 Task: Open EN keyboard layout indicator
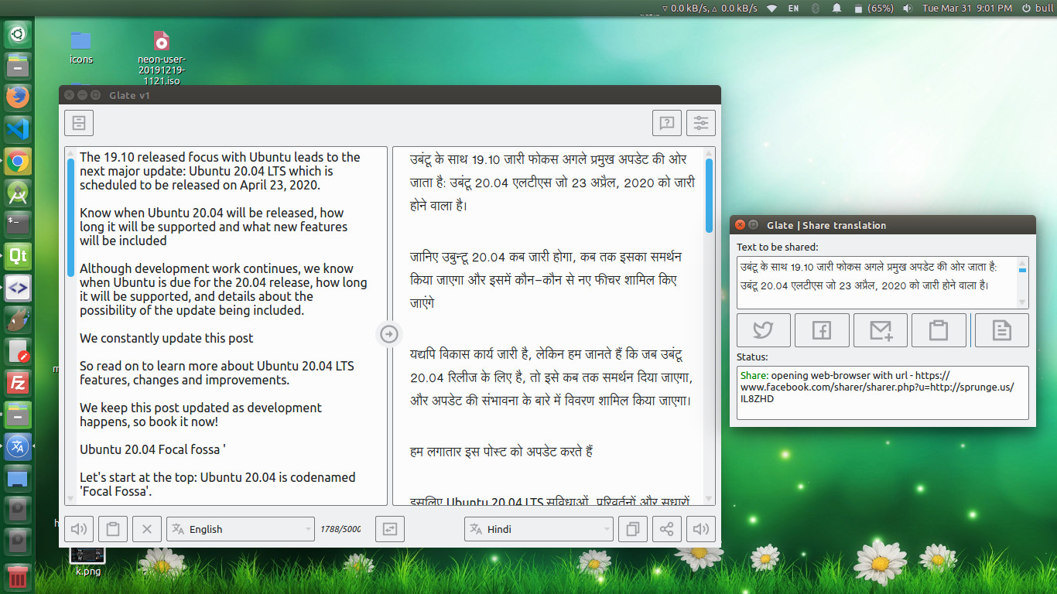point(794,9)
